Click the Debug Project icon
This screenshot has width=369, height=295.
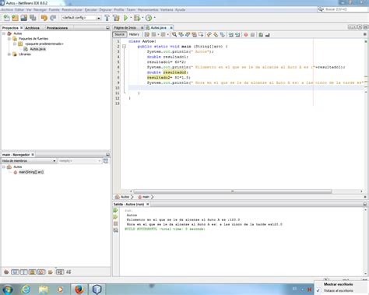[x=137, y=18]
